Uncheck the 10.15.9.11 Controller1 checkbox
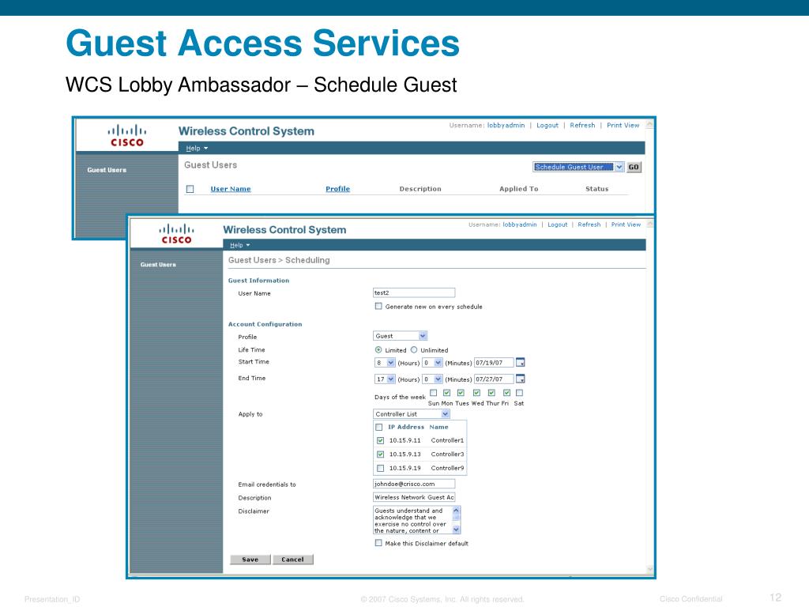 coord(380,440)
